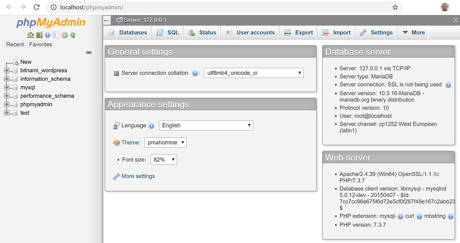Expand the mysql database tree node

pyautogui.click(x=7, y=87)
